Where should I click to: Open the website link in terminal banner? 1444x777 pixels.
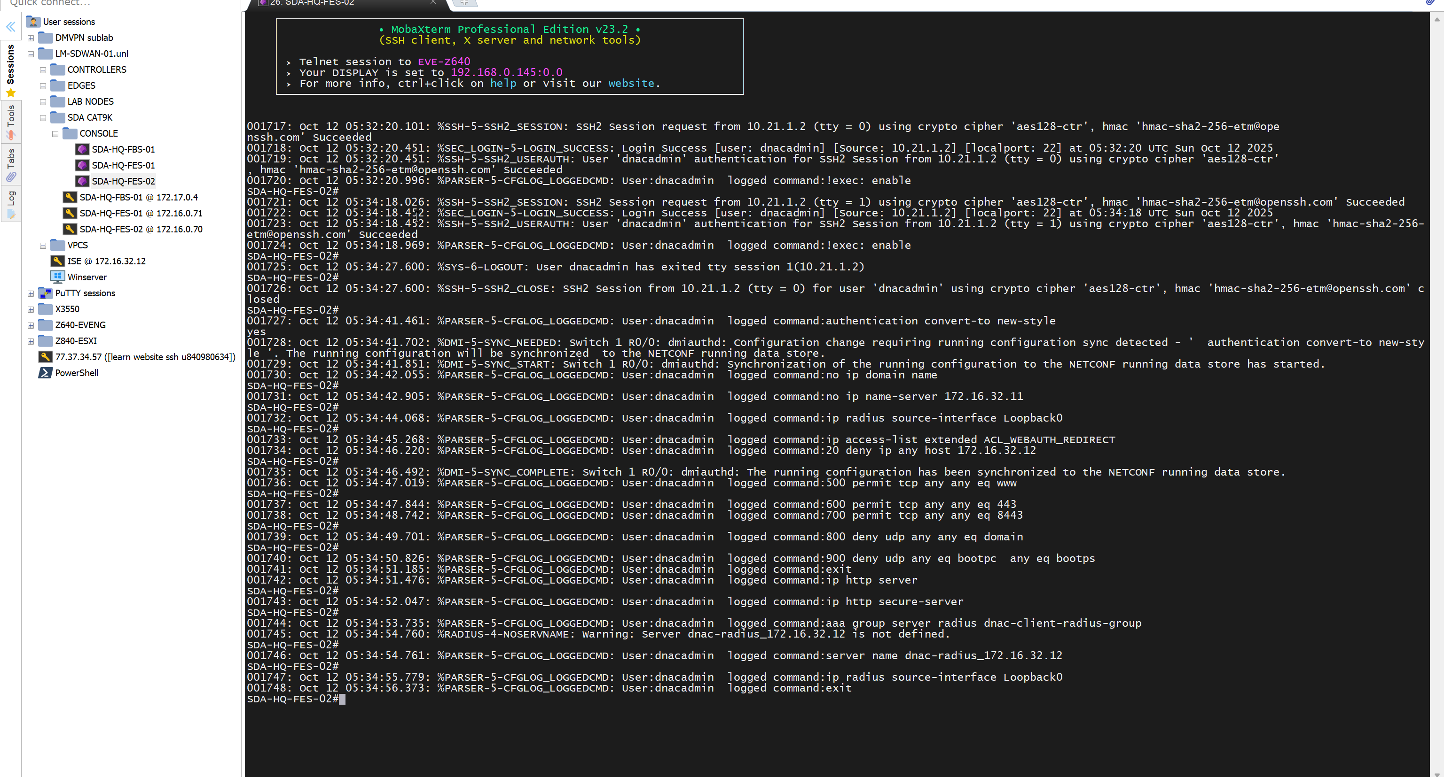[x=631, y=84]
